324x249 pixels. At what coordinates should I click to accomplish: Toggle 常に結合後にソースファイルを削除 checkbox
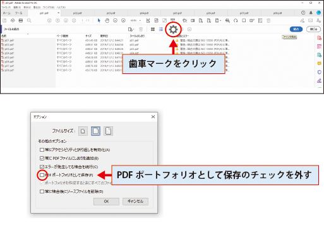point(42,191)
